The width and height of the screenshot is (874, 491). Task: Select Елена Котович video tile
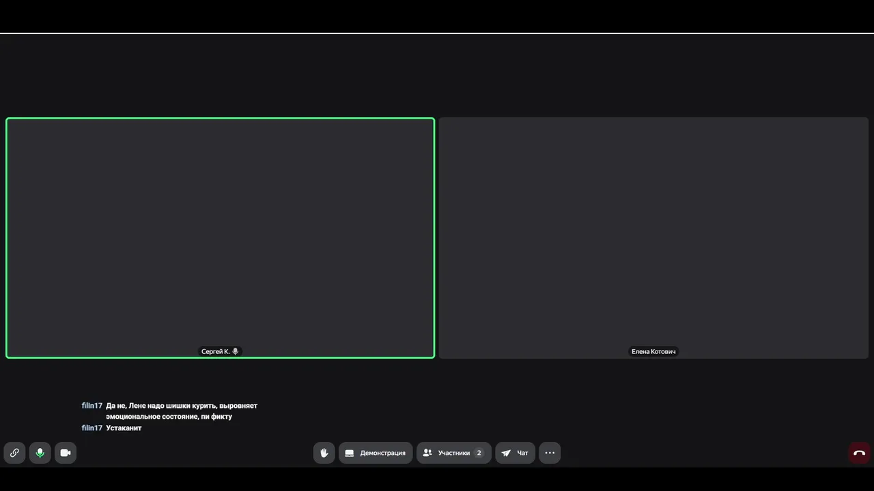[653, 238]
